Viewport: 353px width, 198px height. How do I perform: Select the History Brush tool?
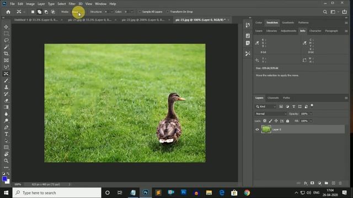coord(6,94)
